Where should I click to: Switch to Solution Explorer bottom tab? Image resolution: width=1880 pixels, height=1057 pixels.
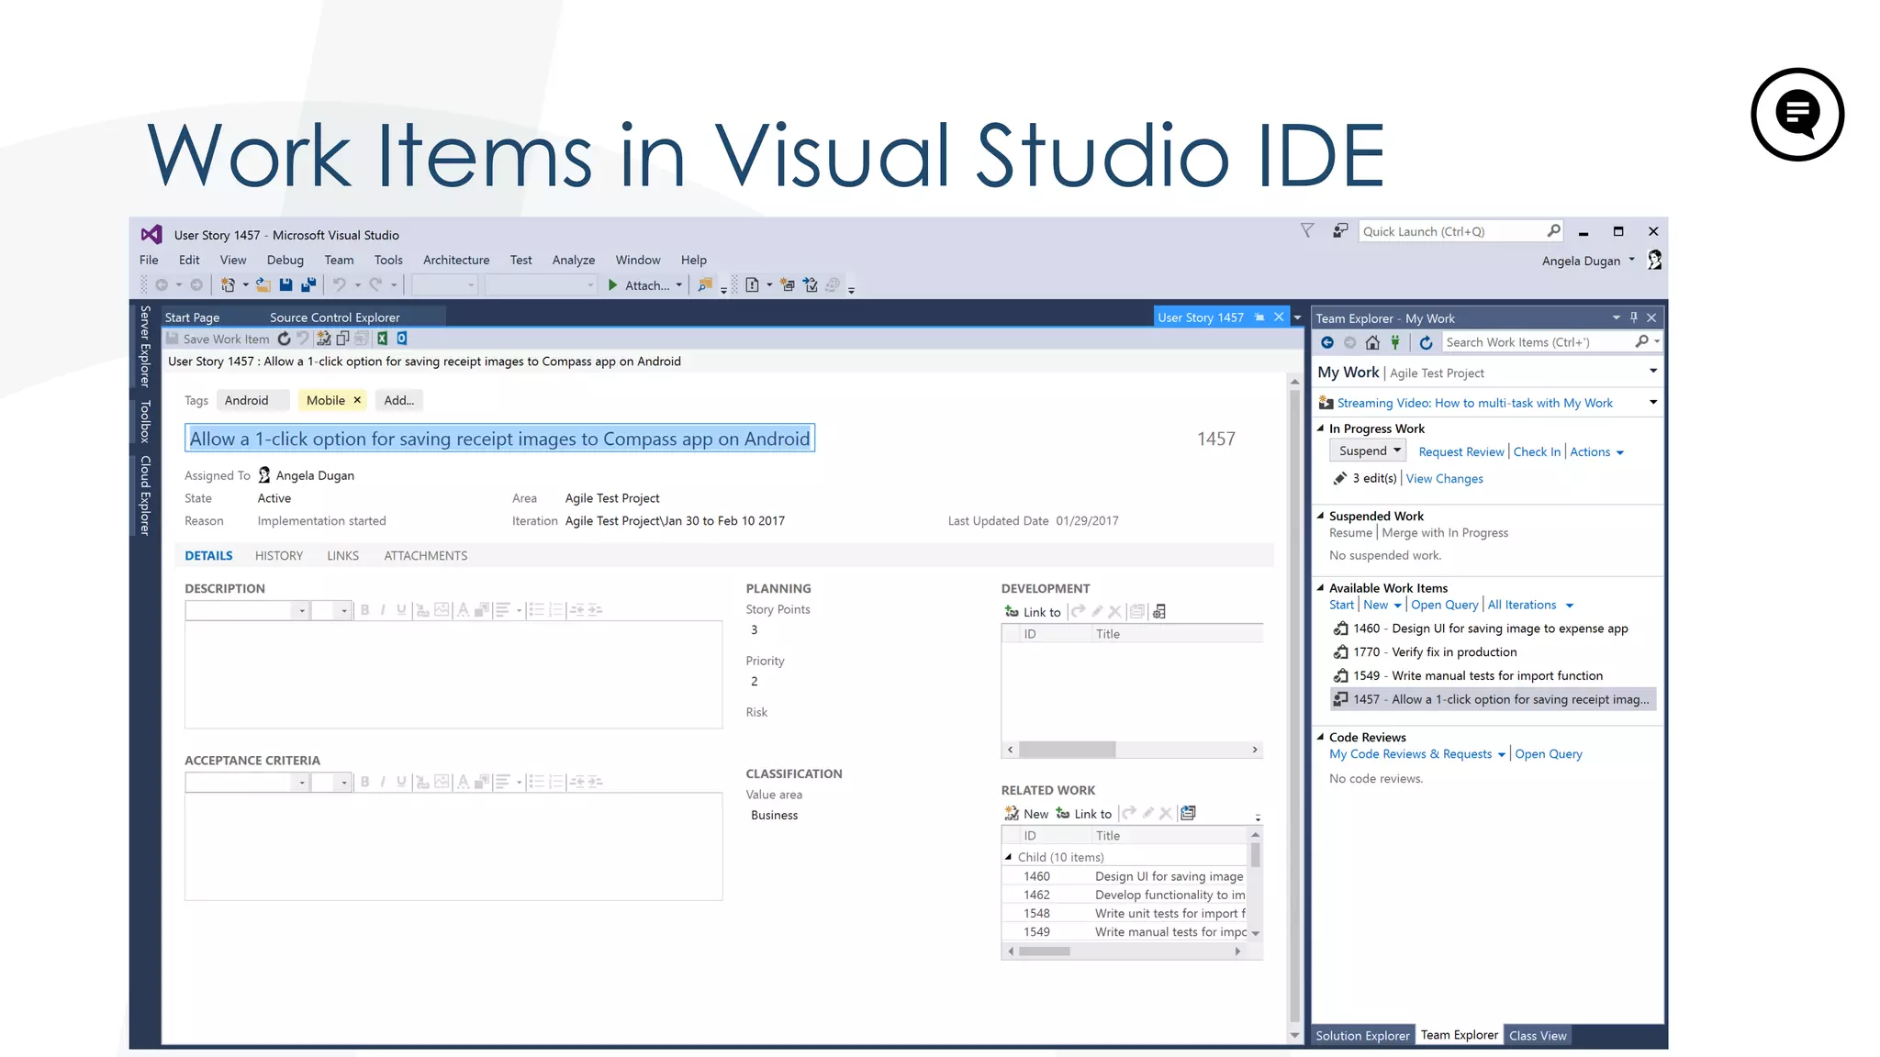click(1362, 1036)
